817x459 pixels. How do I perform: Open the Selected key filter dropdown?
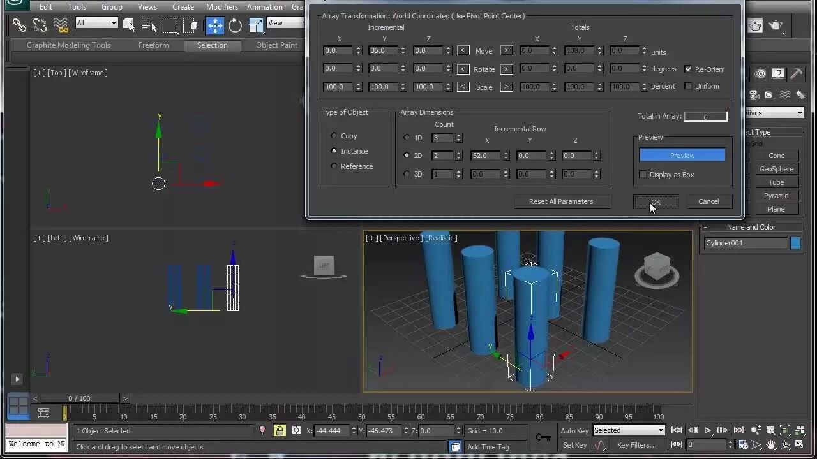click(629, 430)
